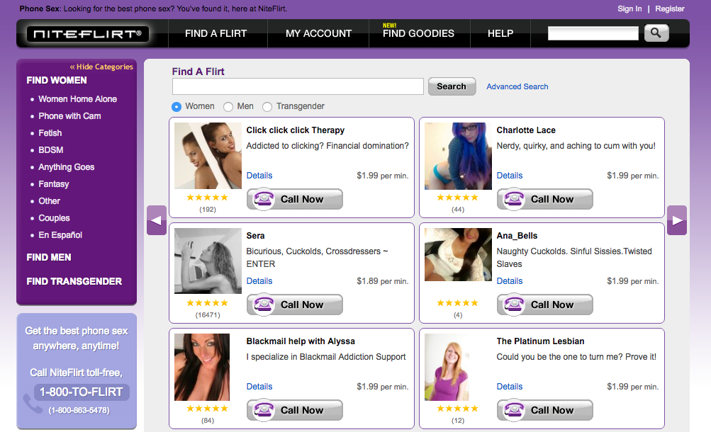
Task: Click star rating with 12 reviews
Action: click(x=457, y=409)
